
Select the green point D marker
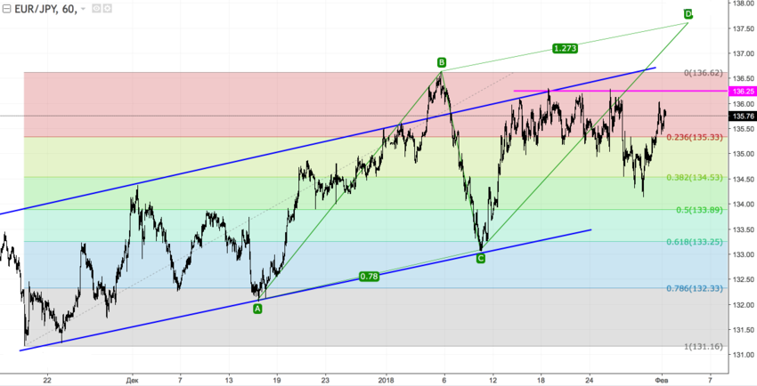point(688,14)
